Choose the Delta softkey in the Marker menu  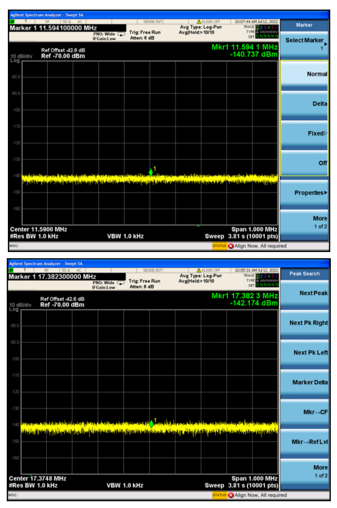(304, 104)
